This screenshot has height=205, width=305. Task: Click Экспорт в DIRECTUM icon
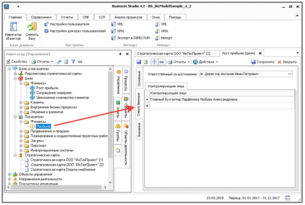(x=113, y=38)
